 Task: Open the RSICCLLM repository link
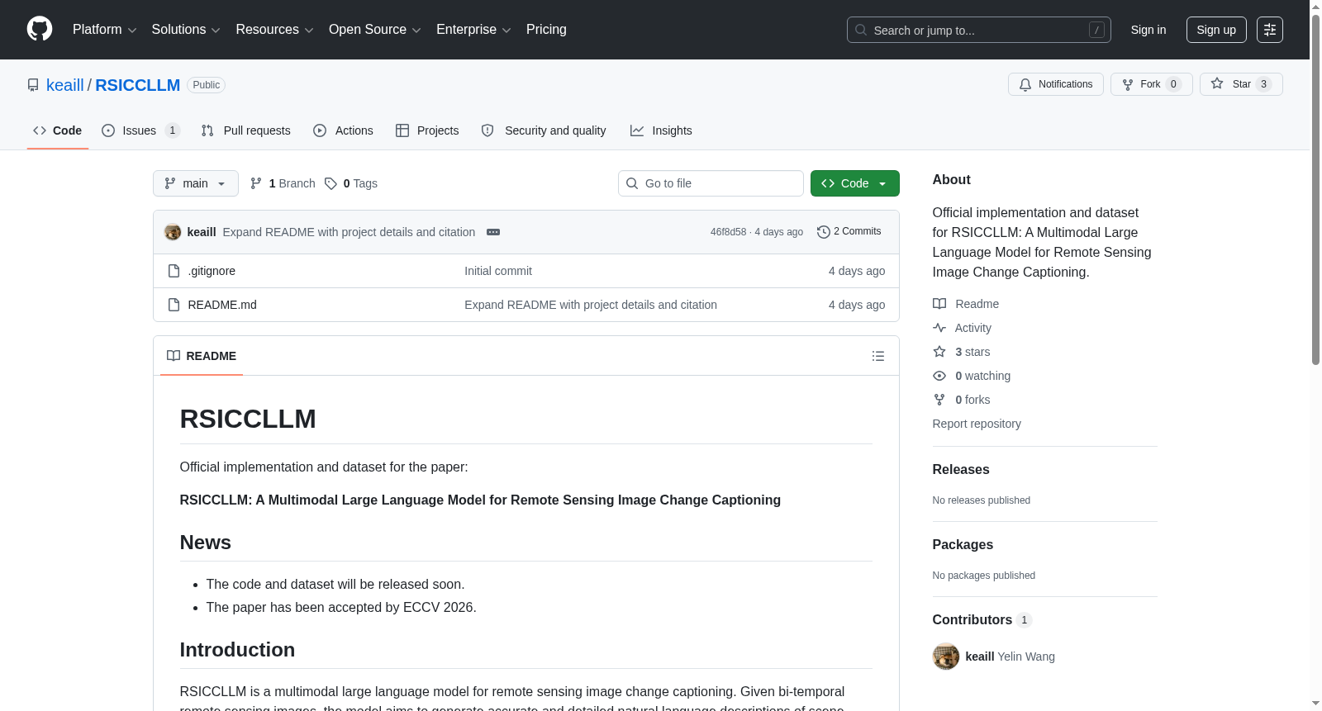coord(137,85)
